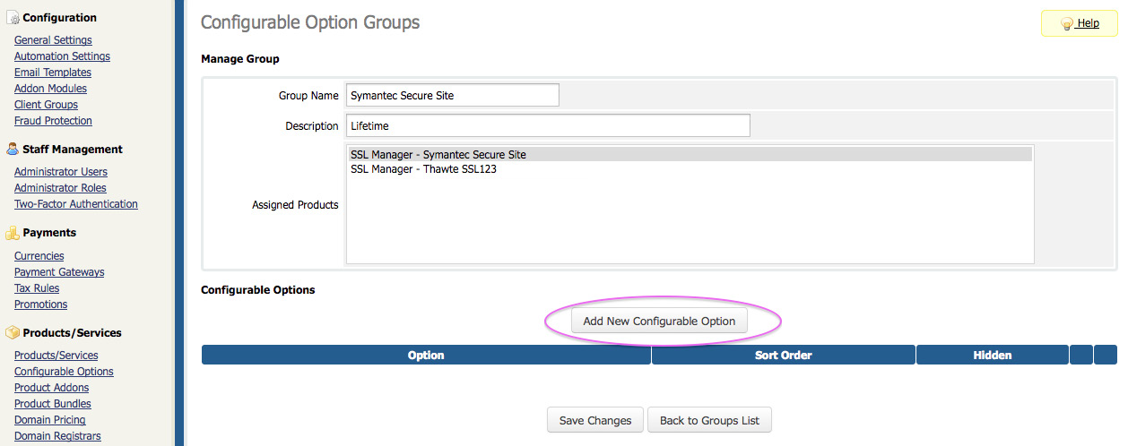Open Domain Pricing link

click(50, 420)
